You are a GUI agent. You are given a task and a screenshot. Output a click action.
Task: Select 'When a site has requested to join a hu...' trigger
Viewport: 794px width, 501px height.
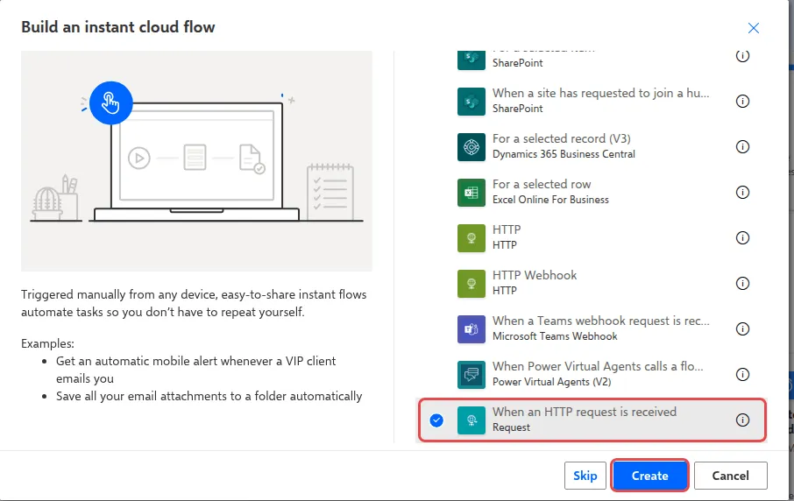click(x=592, y=102)
